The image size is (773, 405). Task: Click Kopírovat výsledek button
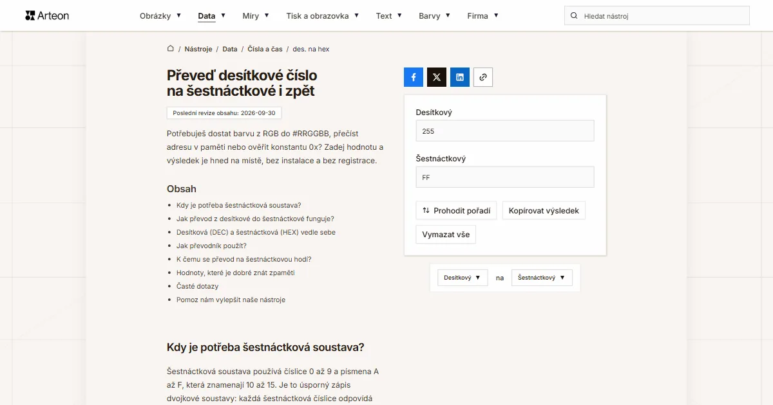click(544, 210)
